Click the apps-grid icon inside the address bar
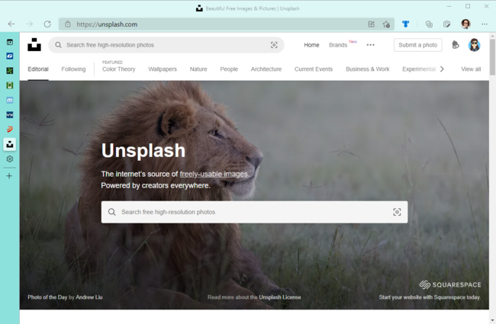Image resolution: width=496 pixels, height=324 pixels. coord(372,24)
